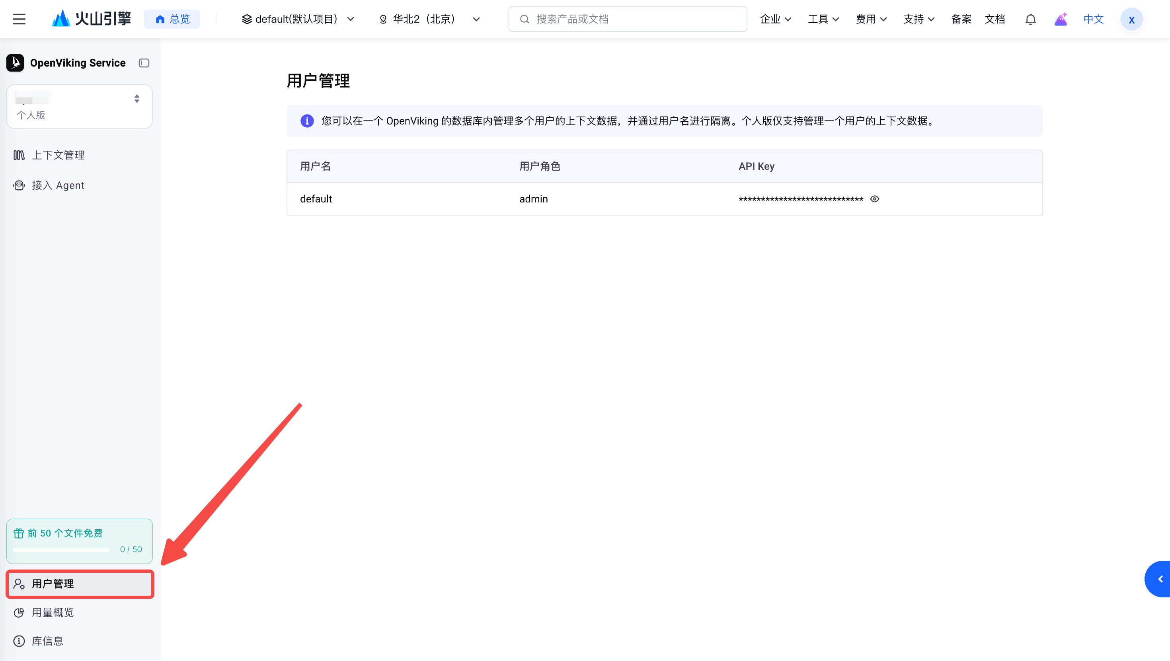The width and height of the screenshot is (1170, 661).
Task: Open the 文档 documentation link
Action: pyautogui.click(x=994, y=19)
